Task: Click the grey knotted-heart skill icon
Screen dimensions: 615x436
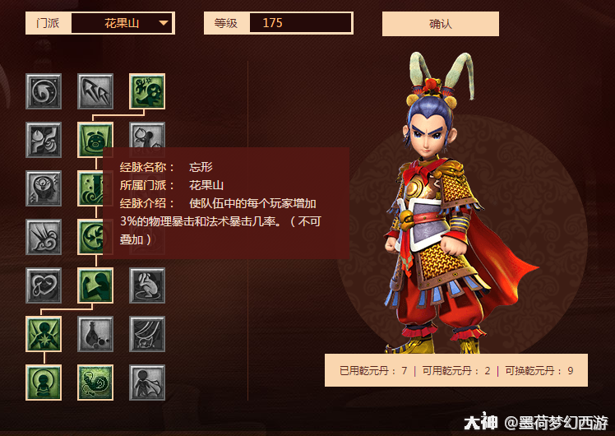Action: (44, 285)
